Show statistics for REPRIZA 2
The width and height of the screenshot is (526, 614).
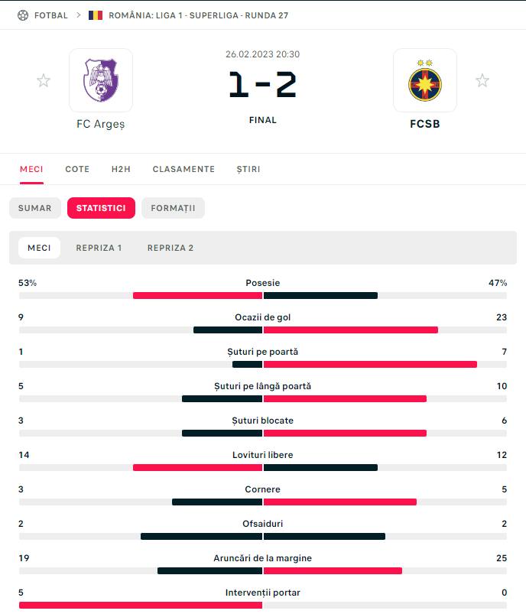click(x=170, y=248)
